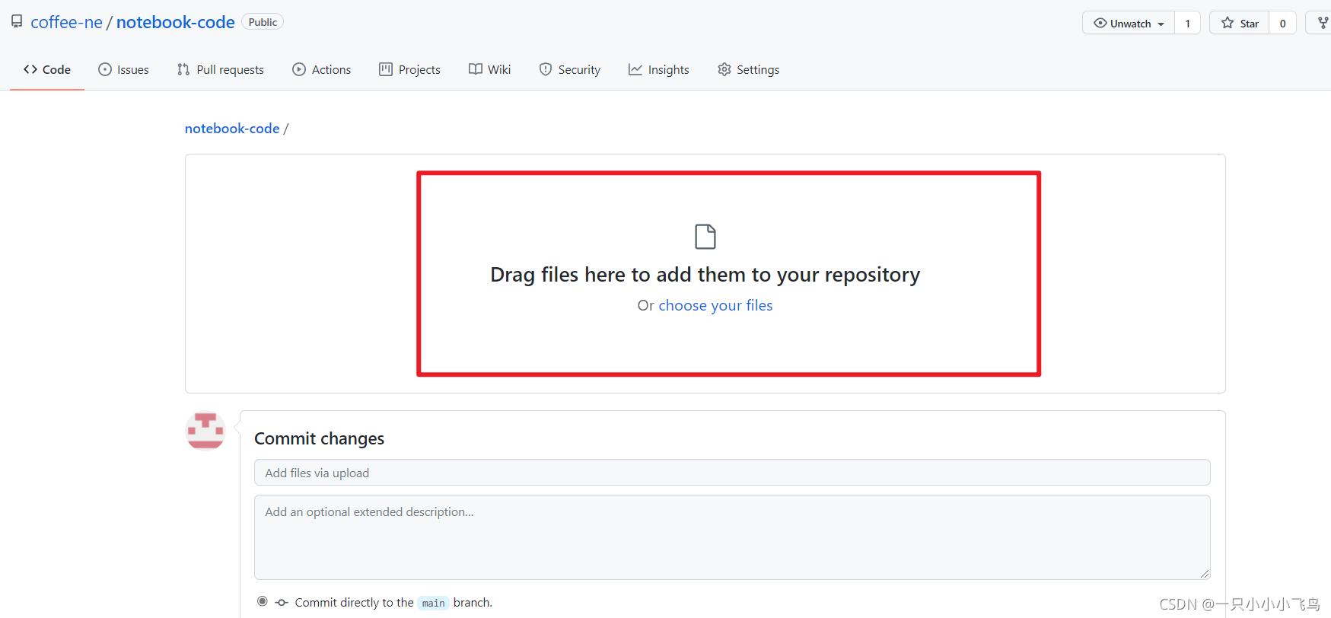Click the main branch label
The height and width of the screenshot is (618, 1331).
tap(434, 603)
